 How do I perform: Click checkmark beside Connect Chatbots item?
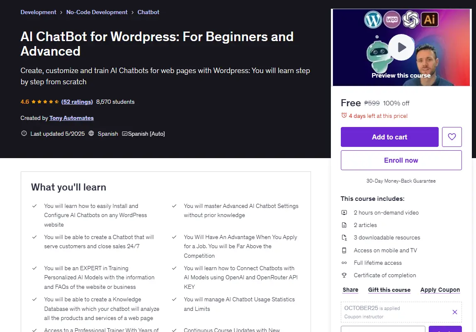pos(174,268)
